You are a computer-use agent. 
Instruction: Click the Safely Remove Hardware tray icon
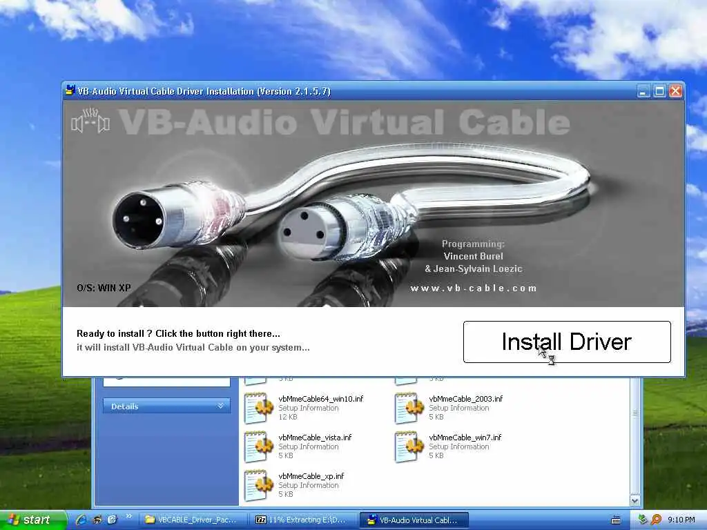643,520
